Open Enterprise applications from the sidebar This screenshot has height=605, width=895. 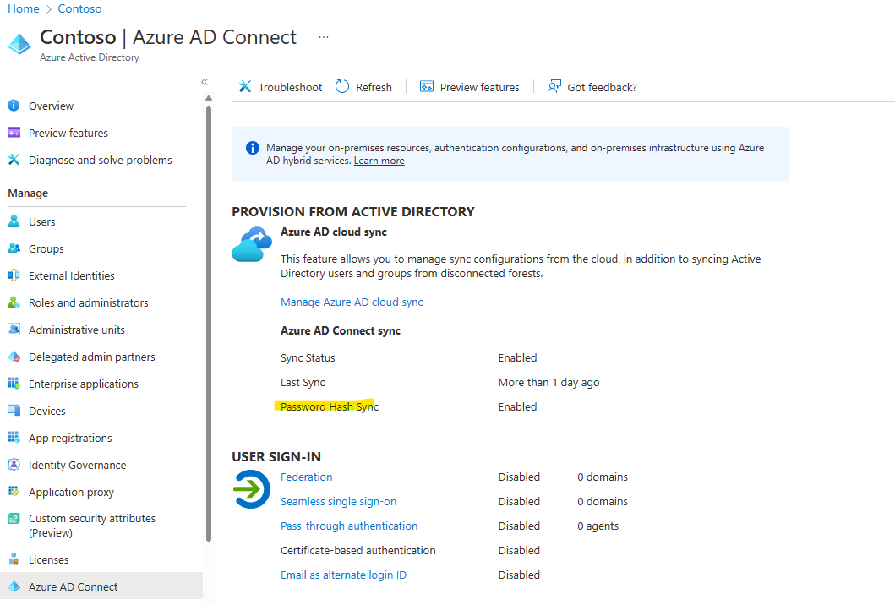click(19, 384)
